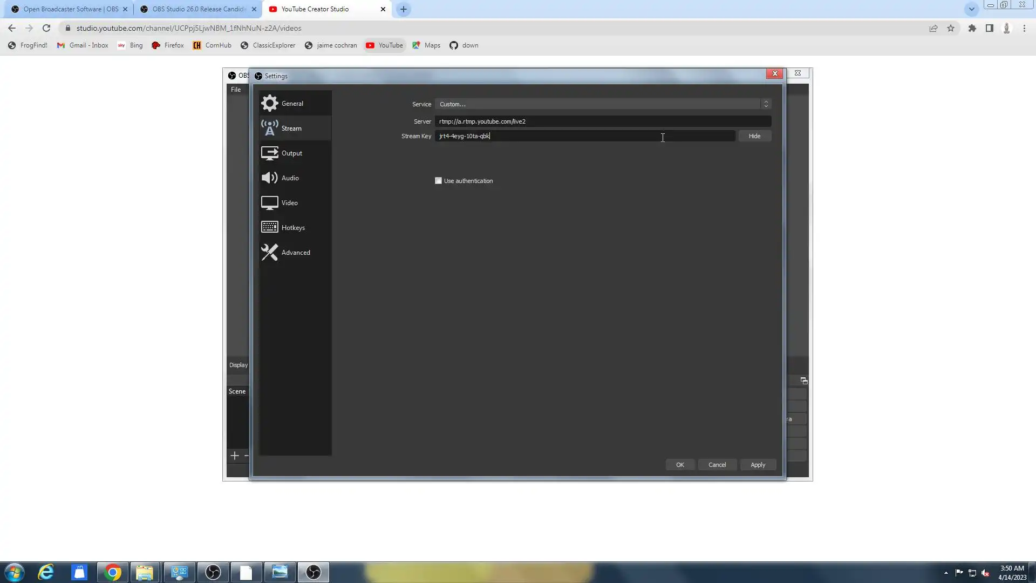Click the Apply button
This screenshot has height=583, width=1036.
click(x=758, y=465)
